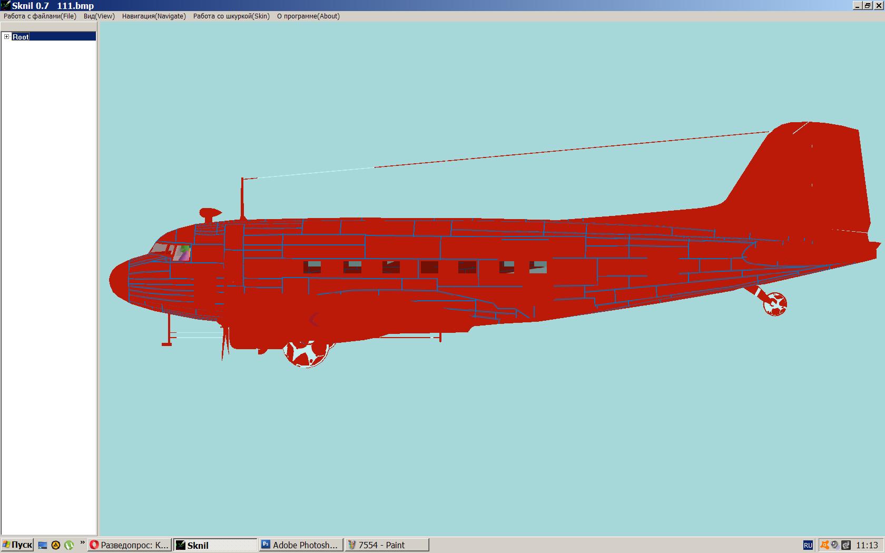
Task: Click the volume speaker tray icon
Action: [835, 545]
